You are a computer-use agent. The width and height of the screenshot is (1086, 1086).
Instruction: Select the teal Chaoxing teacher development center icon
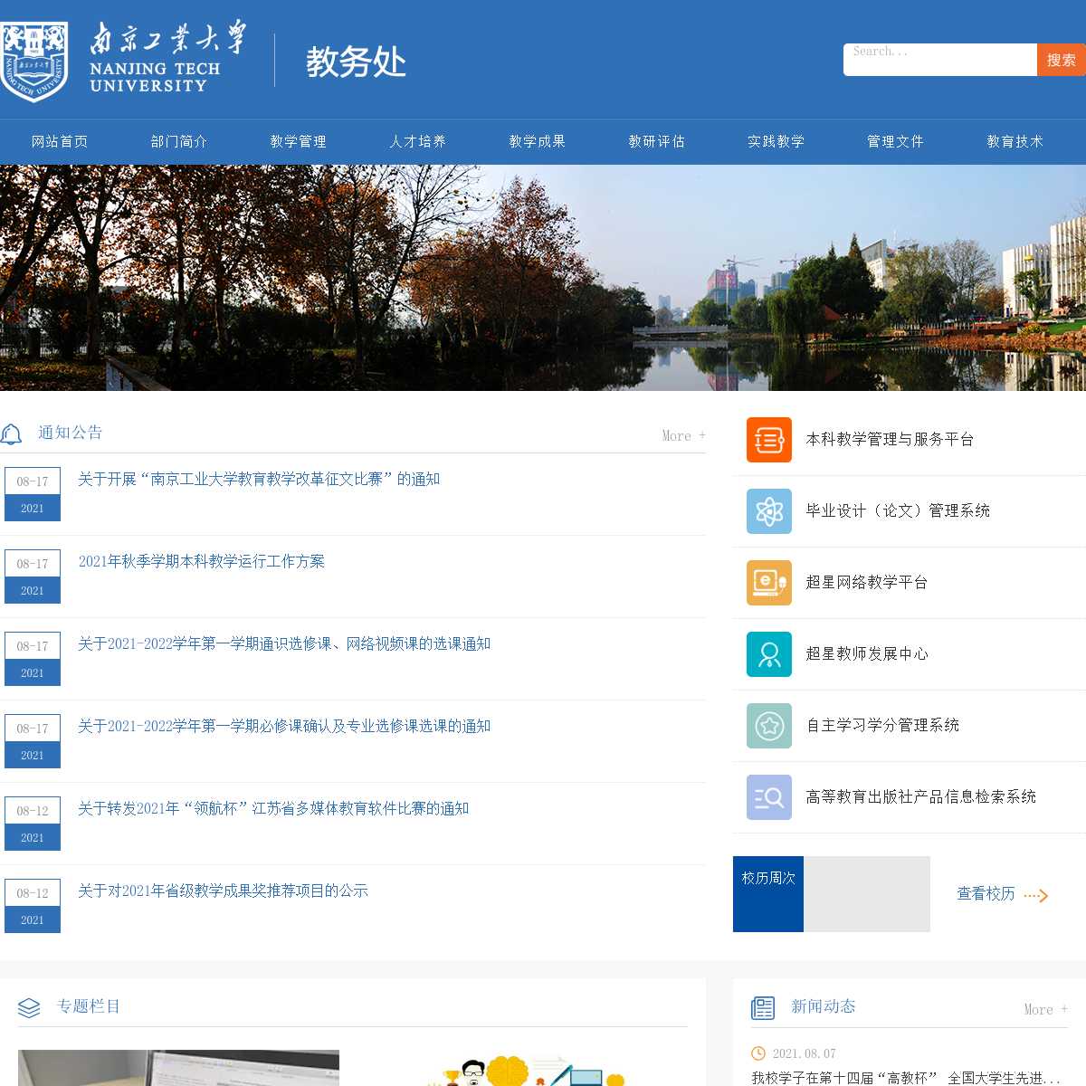coord(768,654)
